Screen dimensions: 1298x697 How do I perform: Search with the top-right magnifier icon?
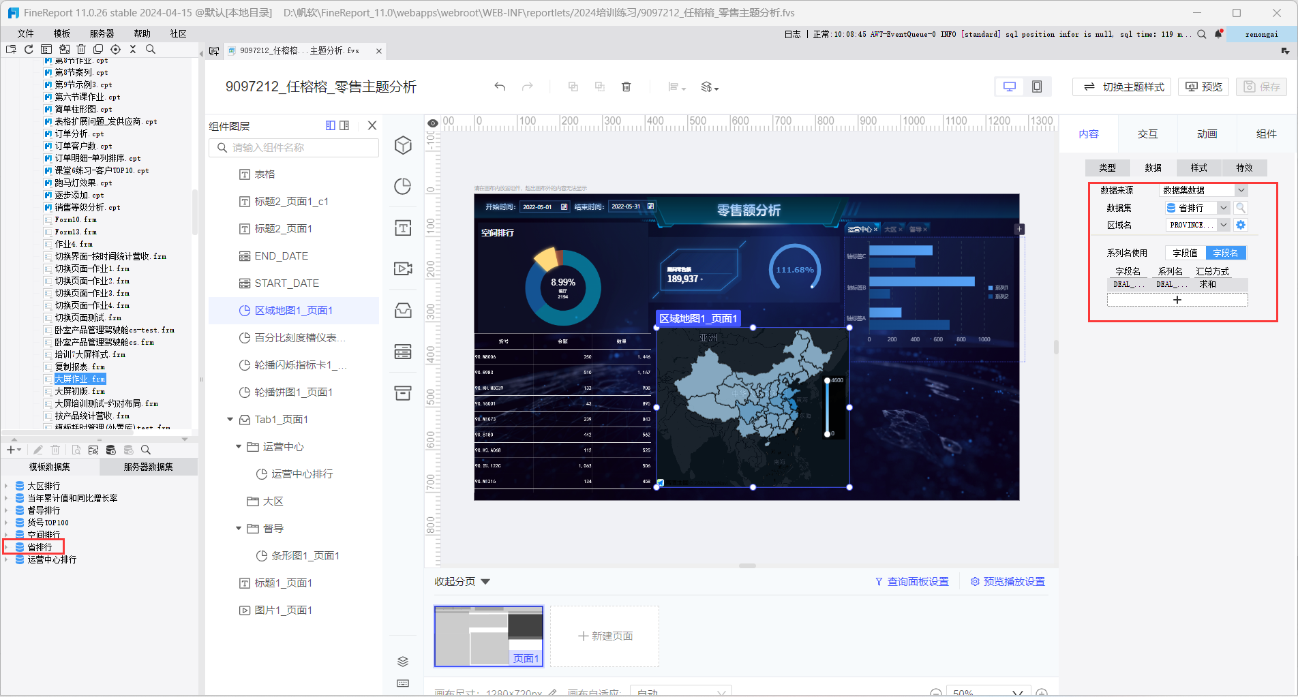point(1202,34)
